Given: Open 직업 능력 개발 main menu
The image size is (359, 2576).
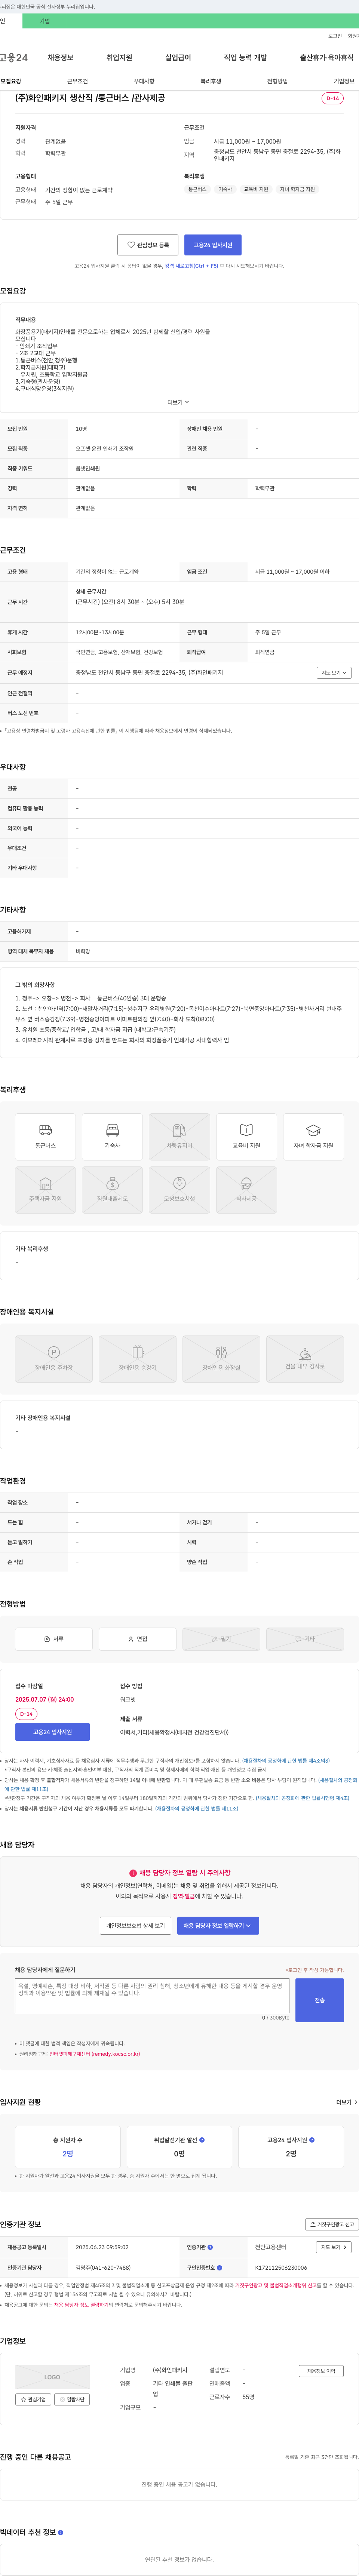Looking at the screenshot, I should click(x=245, y=58).
